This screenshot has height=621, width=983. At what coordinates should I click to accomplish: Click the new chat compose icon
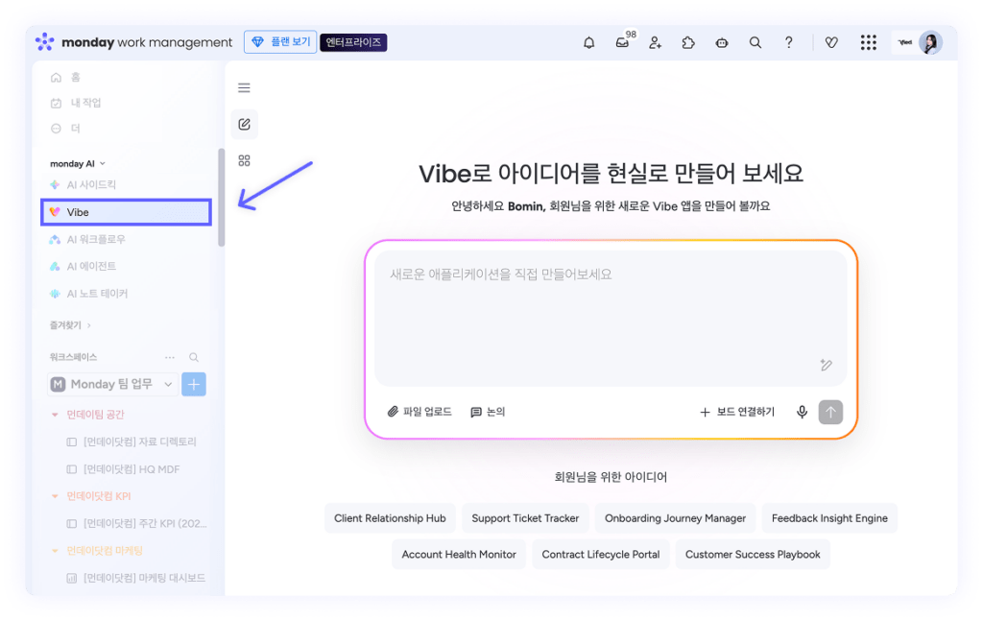point(244,124)
